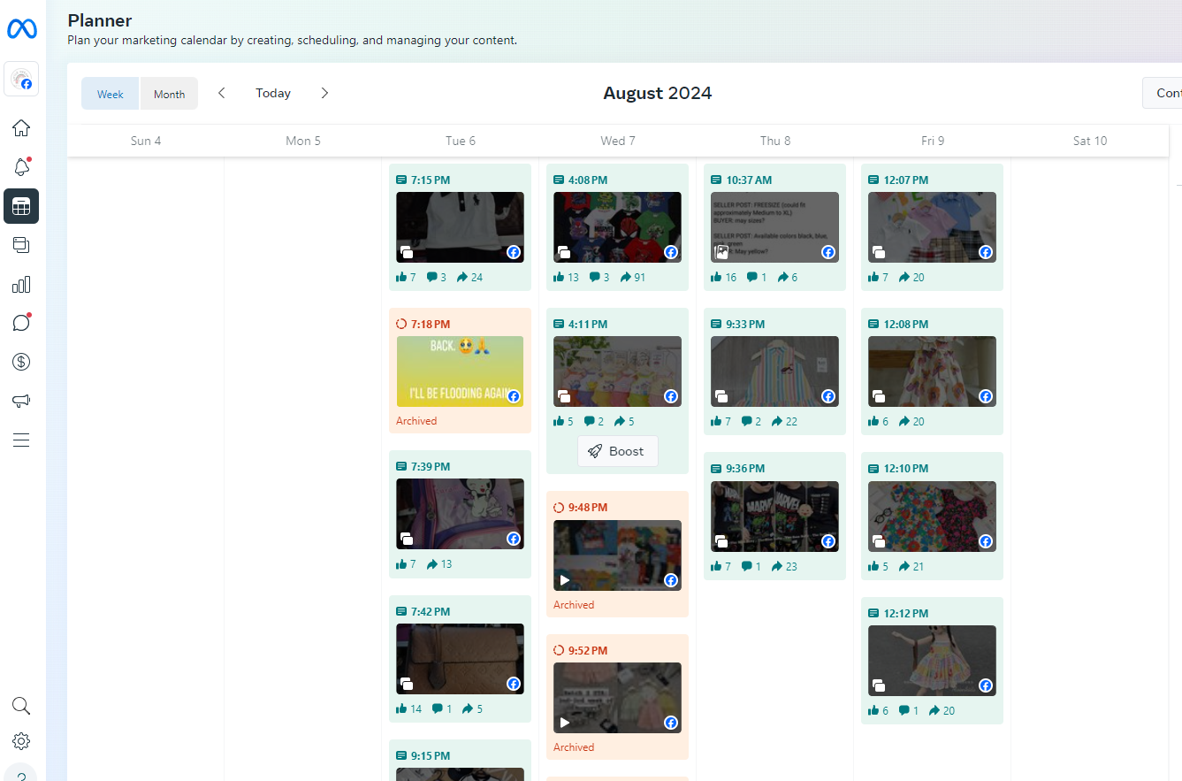The width and height of the screenshot is (1182, 781).
Task: Switch to the Month view tab
Action: 169,94
